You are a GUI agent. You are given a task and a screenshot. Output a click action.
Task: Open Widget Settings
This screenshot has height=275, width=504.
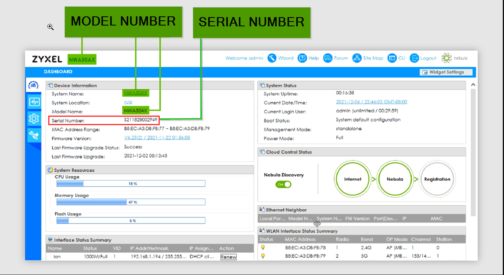pos(446,72)
